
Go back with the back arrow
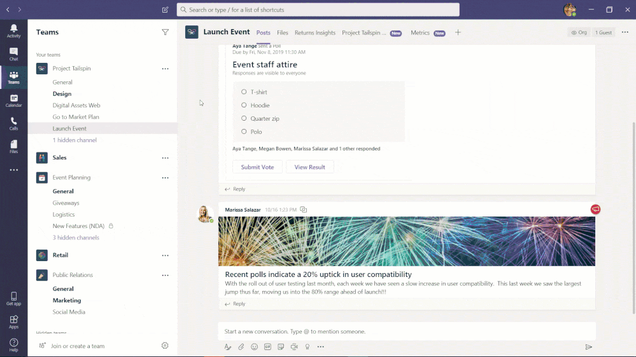8,10
